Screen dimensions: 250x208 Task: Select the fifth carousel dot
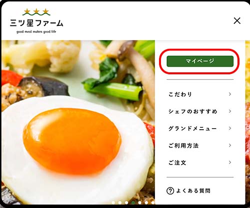[x=140, y=203]
